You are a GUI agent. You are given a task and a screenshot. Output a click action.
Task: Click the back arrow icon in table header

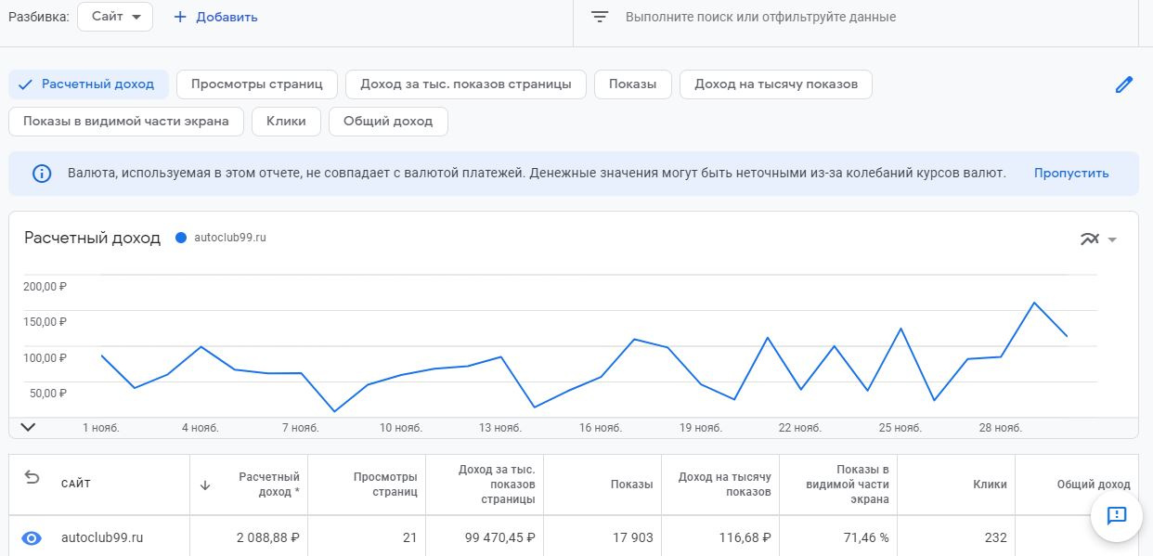(x=32, y=477)
